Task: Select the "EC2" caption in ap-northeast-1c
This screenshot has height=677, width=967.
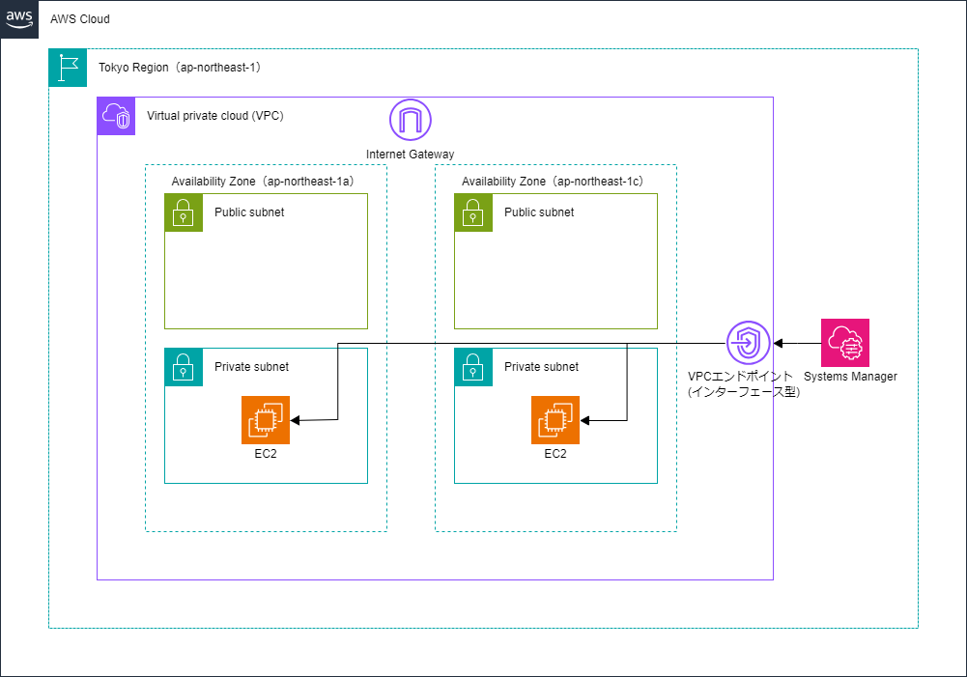Action: (555, 454)
